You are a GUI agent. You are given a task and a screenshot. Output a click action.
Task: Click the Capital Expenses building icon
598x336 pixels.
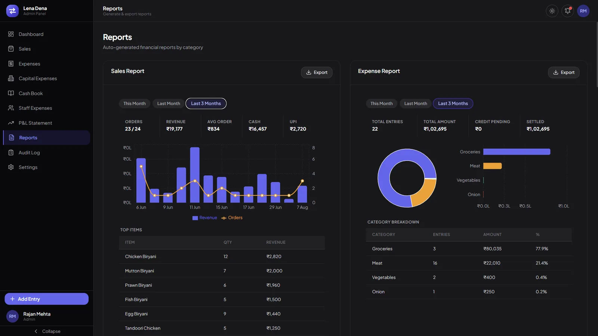click(11, 78)
